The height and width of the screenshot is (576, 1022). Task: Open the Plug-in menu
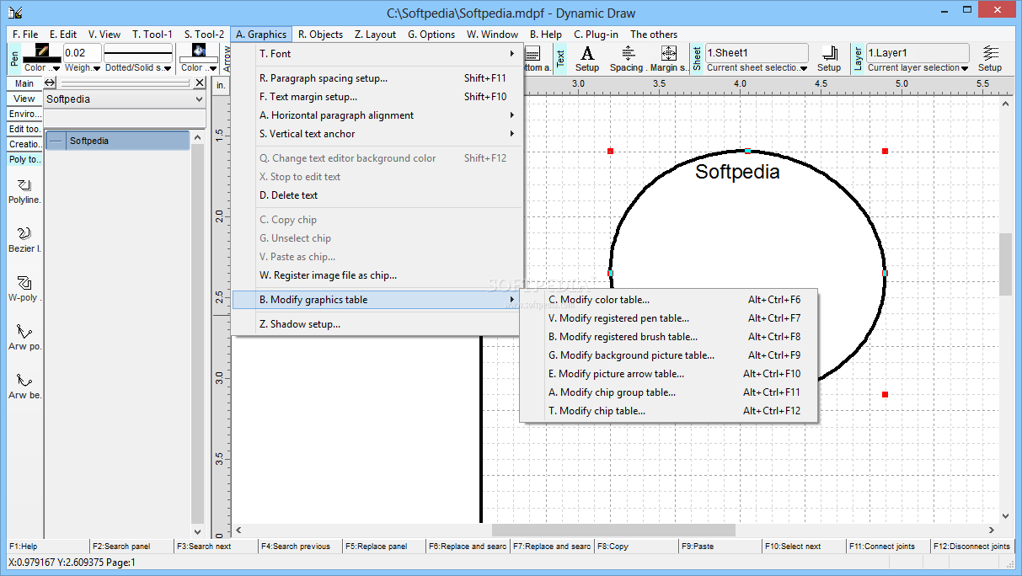coord(597,35)
